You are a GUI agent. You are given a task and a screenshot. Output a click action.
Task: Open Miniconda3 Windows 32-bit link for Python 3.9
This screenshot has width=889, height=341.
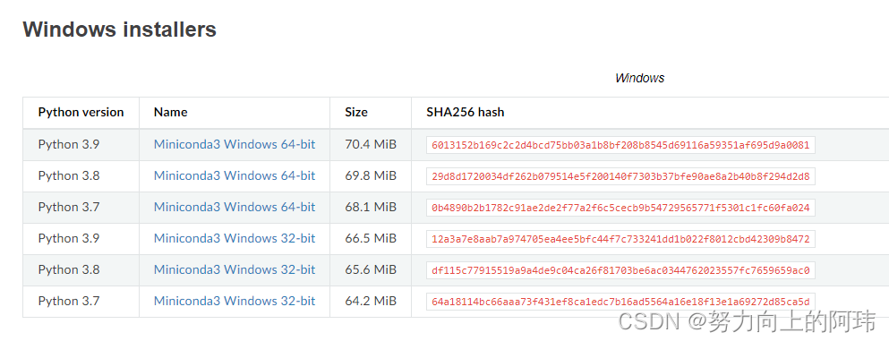tap(235, 238)
